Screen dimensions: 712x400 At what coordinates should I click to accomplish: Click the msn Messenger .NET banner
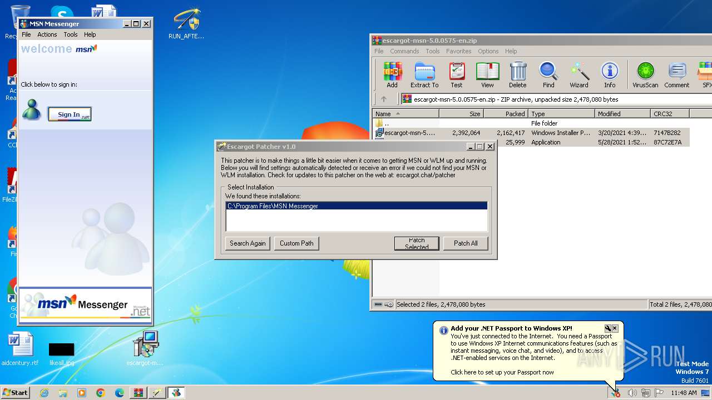pos(86,304)
